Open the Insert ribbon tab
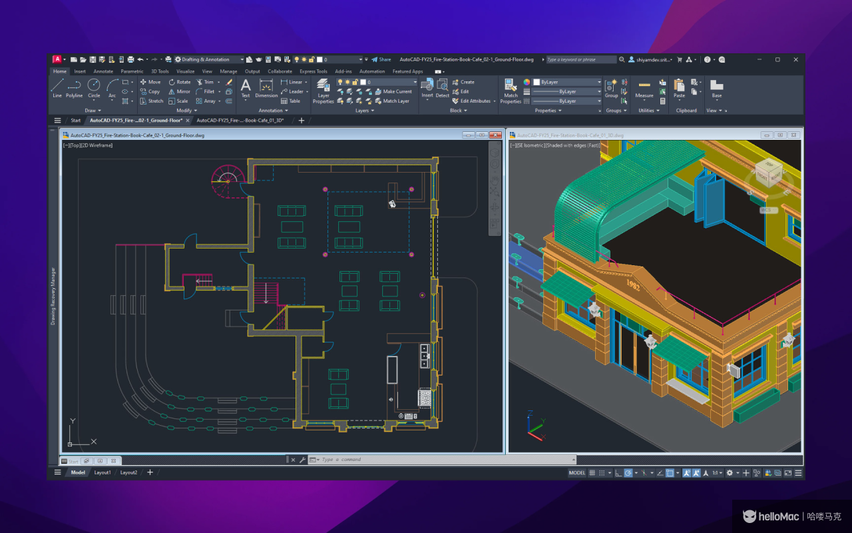 (80, 71)
